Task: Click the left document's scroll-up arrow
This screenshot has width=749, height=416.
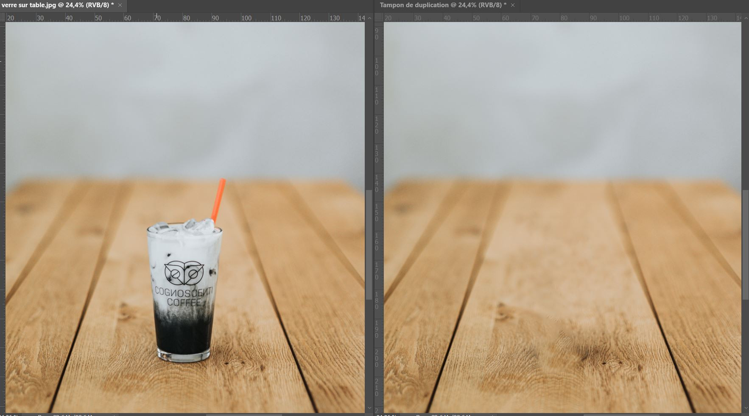Action: pyautogui.click(x=369, y=18)
